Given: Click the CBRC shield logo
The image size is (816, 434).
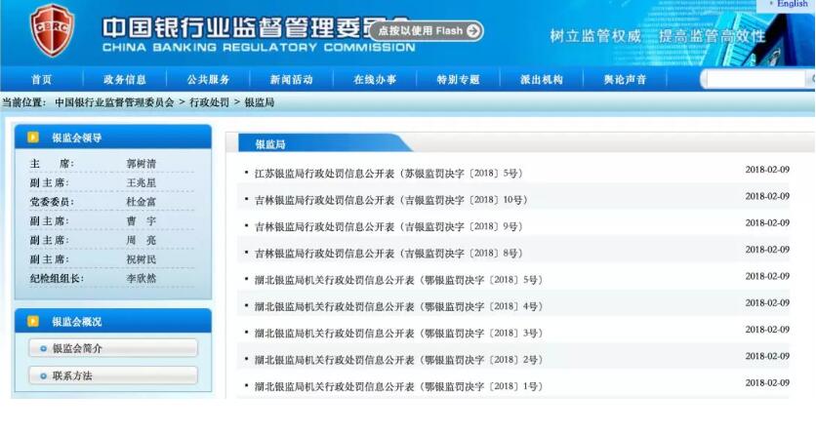Looking at the screenshot, I should point(52,29).
